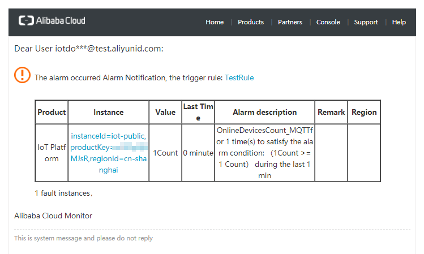Open the Help menu item
Viewport: 424px width, 254px height.
coord(399,22)
